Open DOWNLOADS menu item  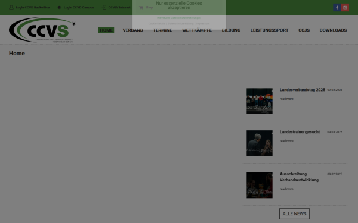click(x=333, y=30)
